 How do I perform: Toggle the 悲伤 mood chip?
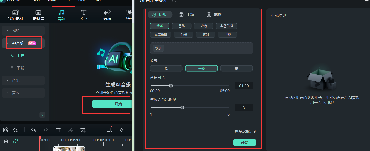(x=181, y=26)
